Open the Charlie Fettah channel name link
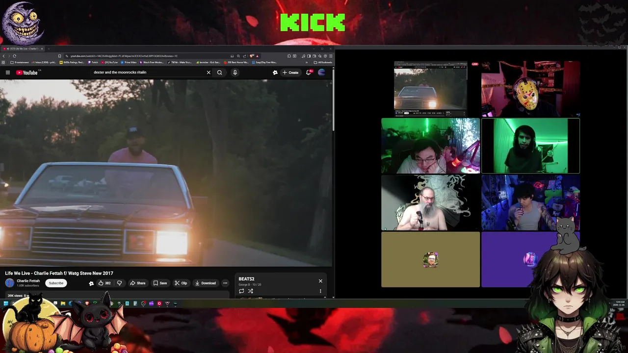This screenshot has height=353, width=628. coord(28,281)
